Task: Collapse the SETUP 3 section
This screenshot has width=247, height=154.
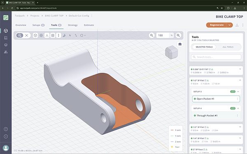Action: 238,92
